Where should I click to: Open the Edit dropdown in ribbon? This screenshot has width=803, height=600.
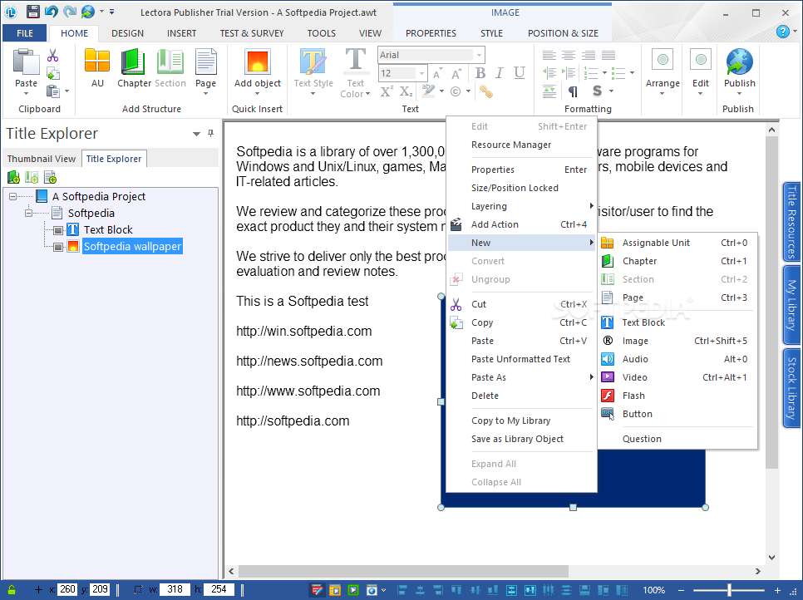[700, 71]
